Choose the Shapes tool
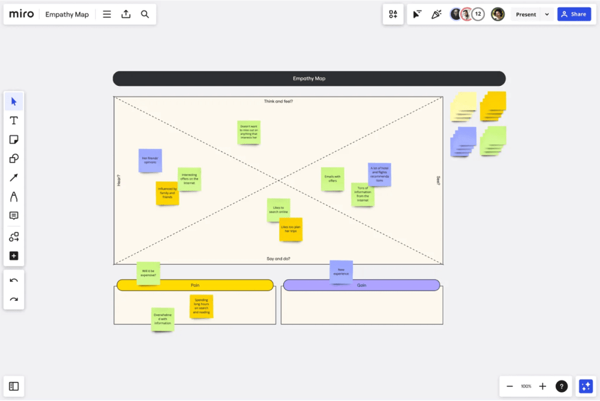This screenshot has height=401, width=600. [x=14, y=158]
